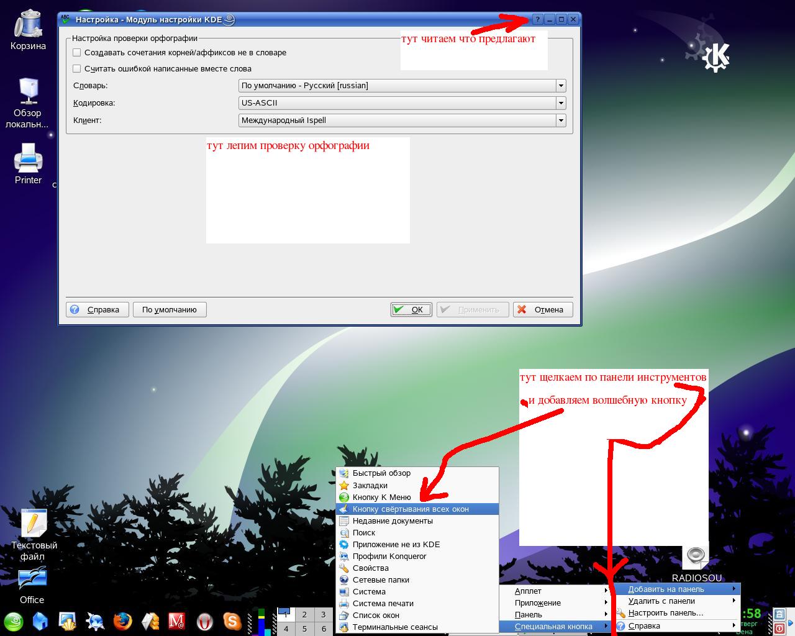Choose Недавние документы menu entry
The width and height of the screenshot is (795, 636).
(417, 521)
